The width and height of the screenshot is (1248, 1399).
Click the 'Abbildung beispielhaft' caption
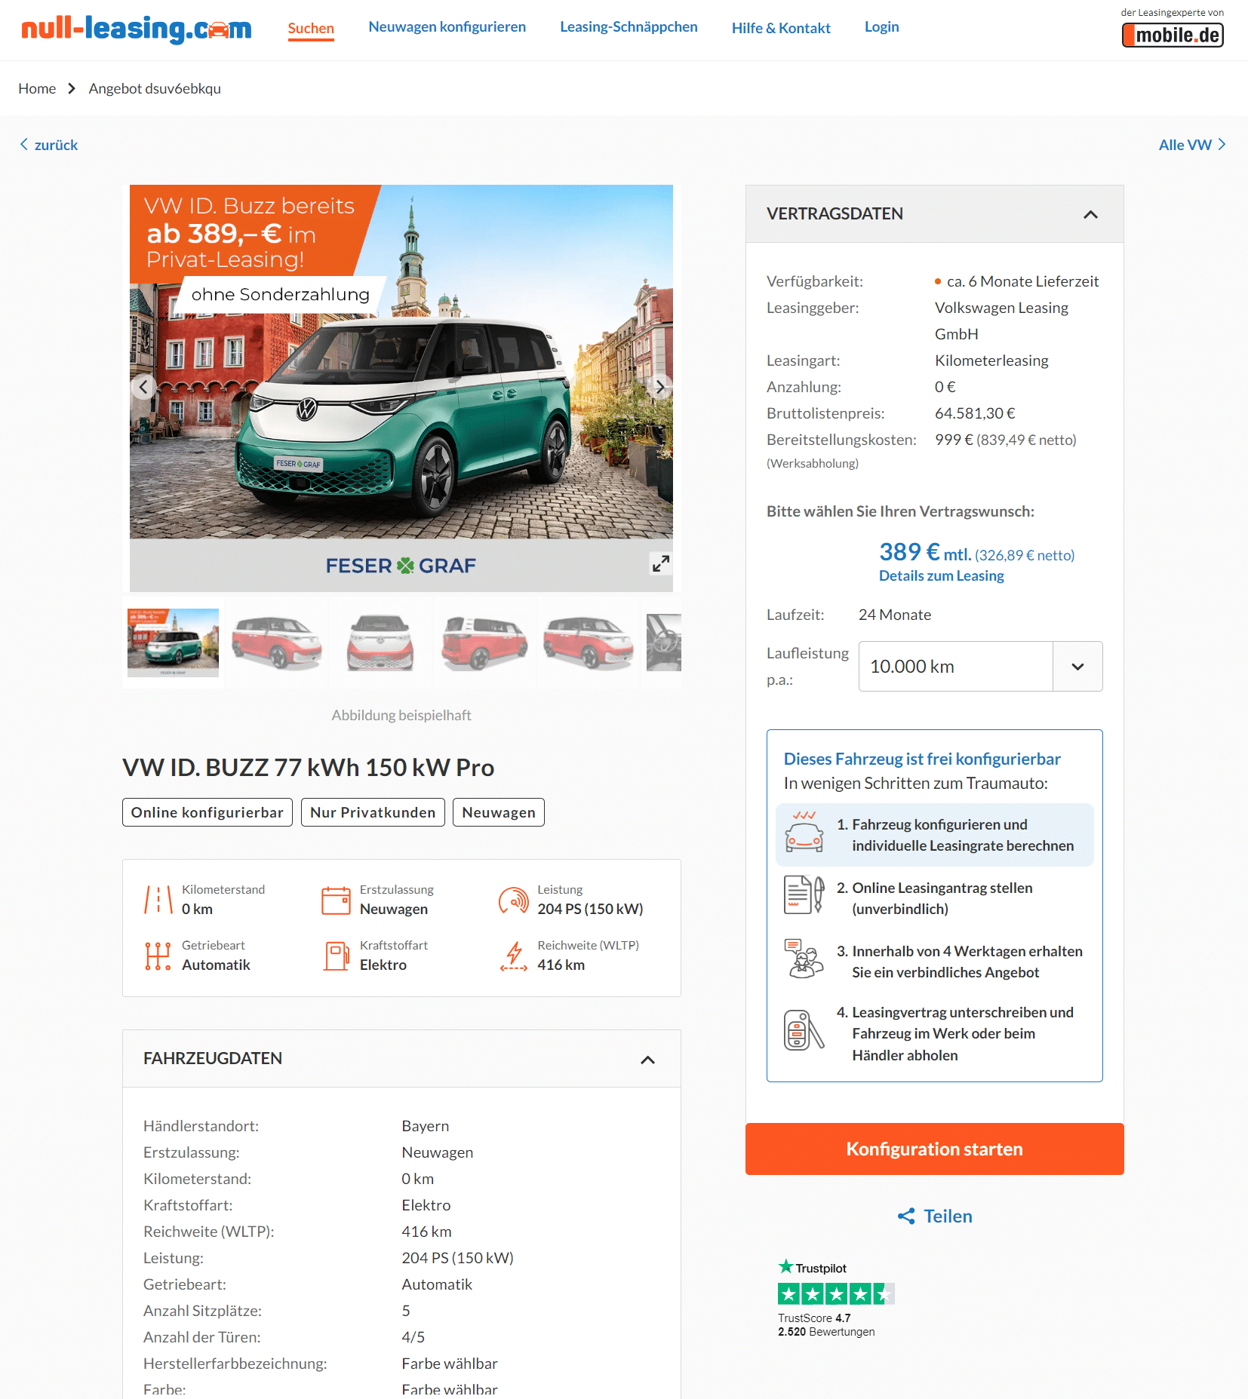pyautogui.click(x=401, y=715)
